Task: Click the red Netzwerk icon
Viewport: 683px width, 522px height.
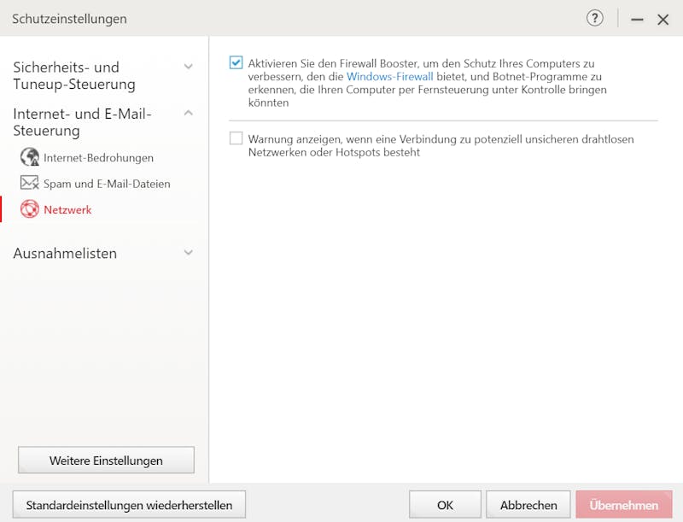Action: 30,209
